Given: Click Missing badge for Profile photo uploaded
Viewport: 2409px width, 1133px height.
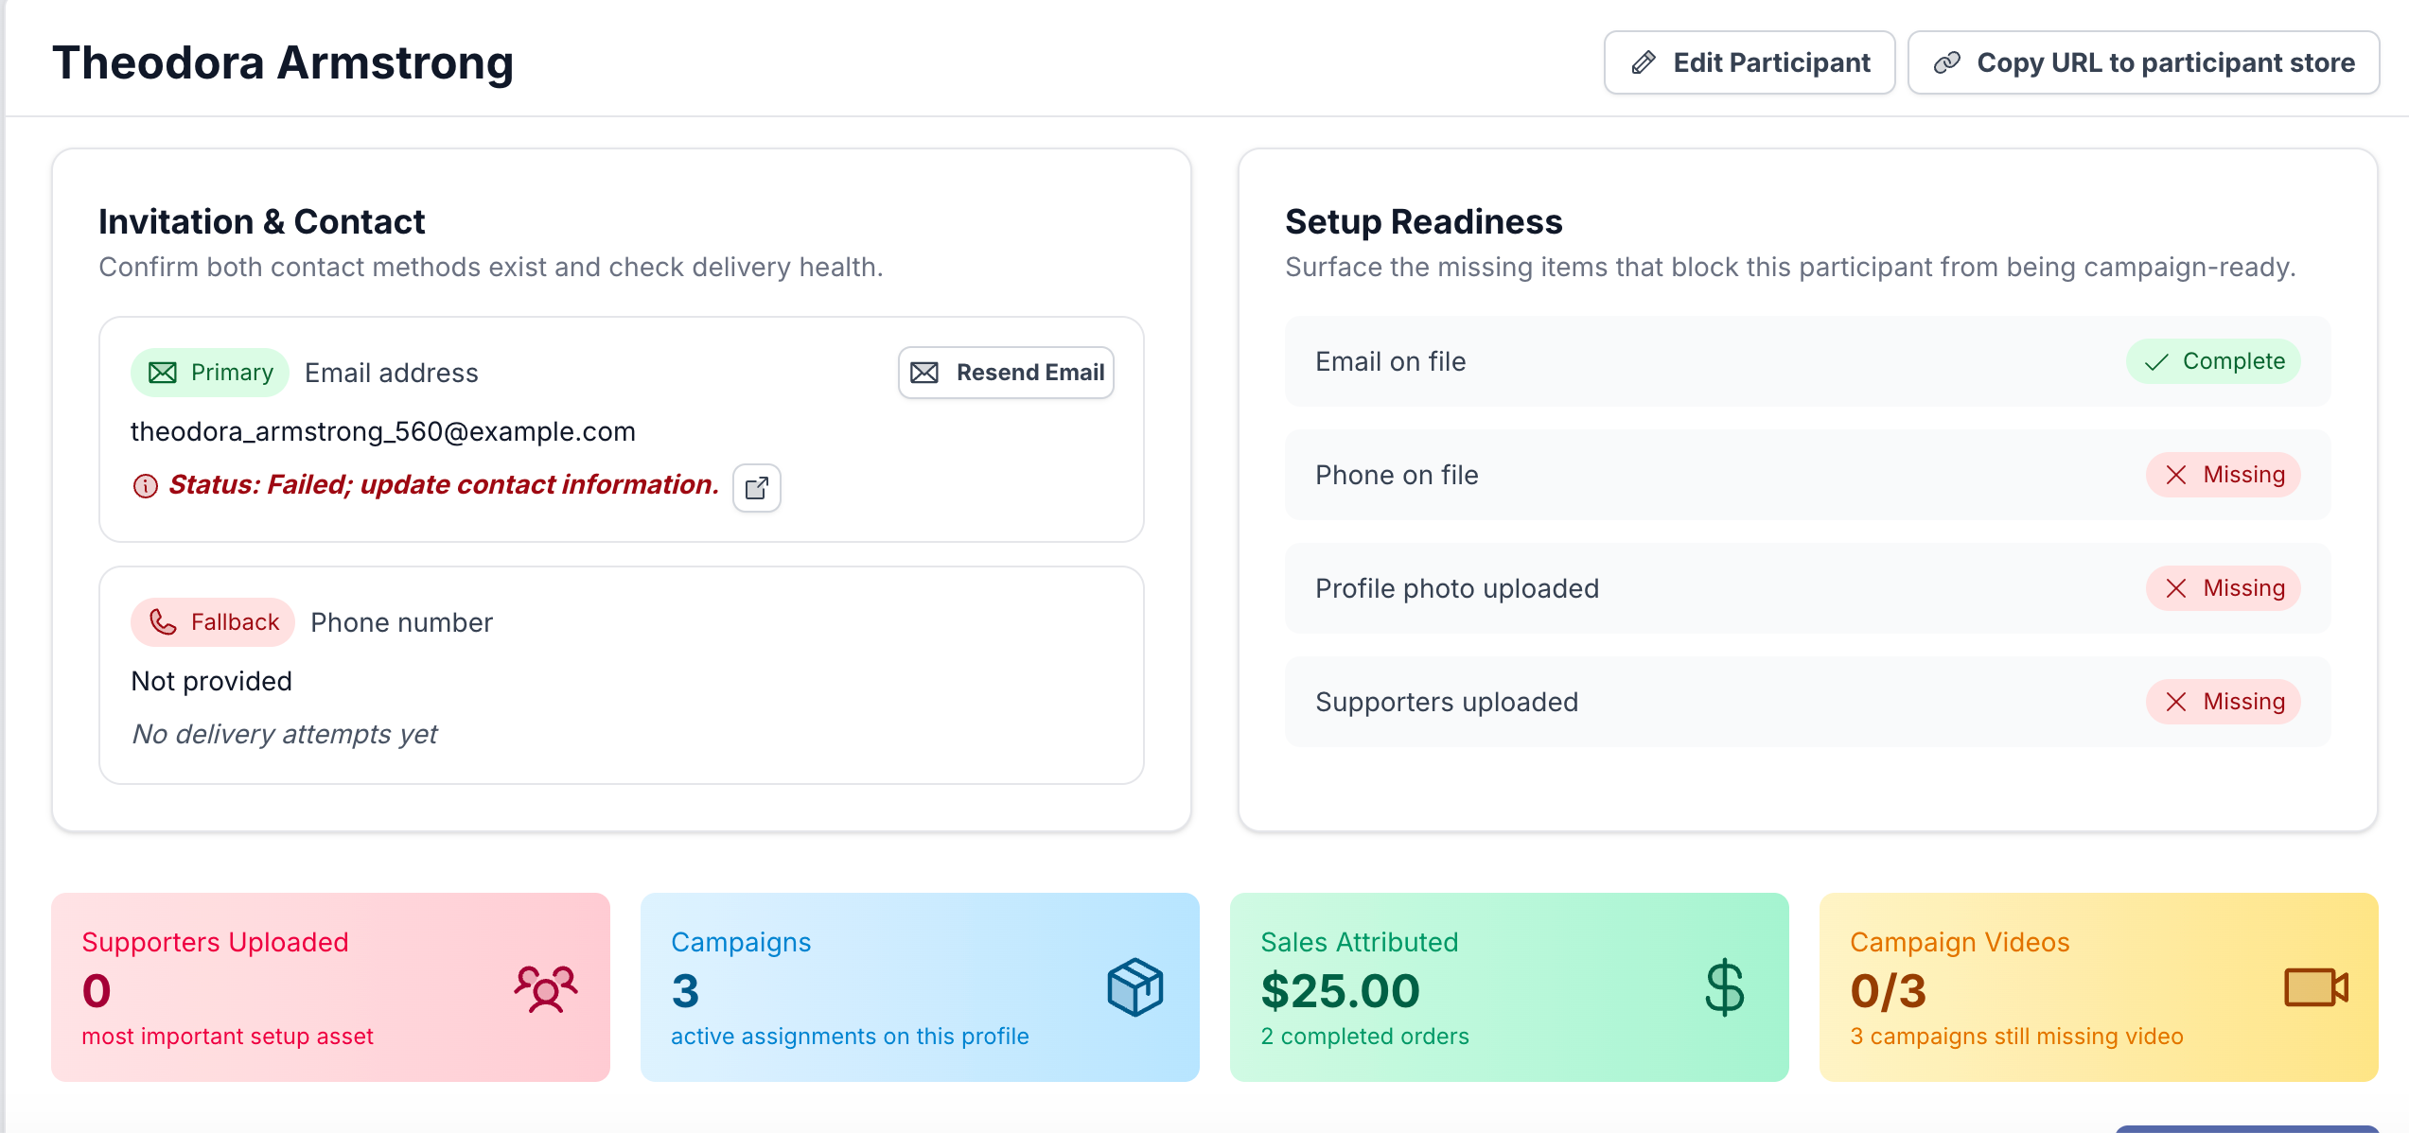Looking at the screenshot, I should coord(2224,588).
